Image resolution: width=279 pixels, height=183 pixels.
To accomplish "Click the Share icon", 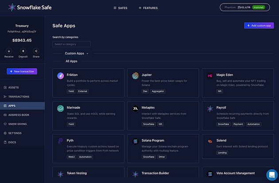I will click(36, 51).
